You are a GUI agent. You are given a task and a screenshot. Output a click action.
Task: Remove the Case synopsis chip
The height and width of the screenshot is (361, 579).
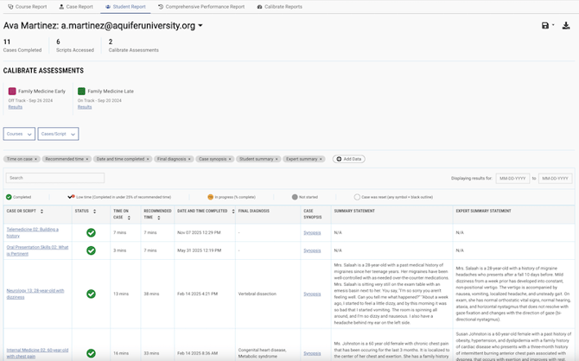pyautogui.click(x=230, y=159)
